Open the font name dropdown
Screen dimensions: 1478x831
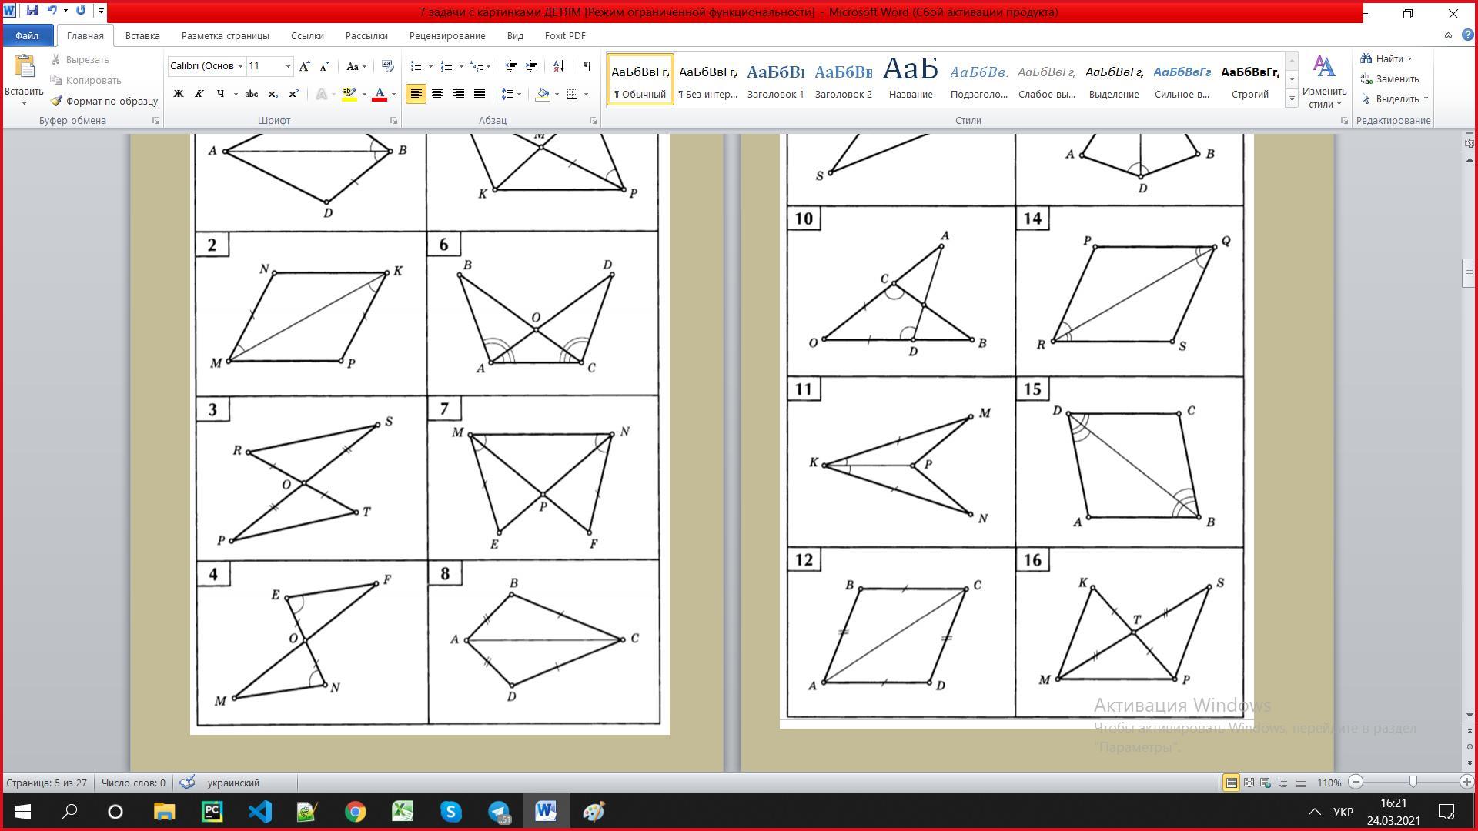(240, 66)
